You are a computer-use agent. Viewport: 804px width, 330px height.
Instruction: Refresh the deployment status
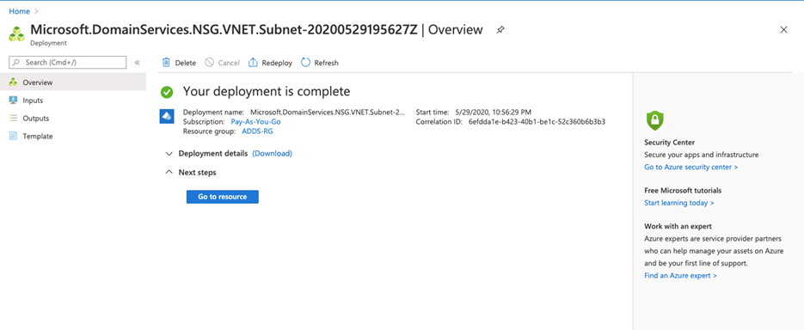[x=320, y=63]
